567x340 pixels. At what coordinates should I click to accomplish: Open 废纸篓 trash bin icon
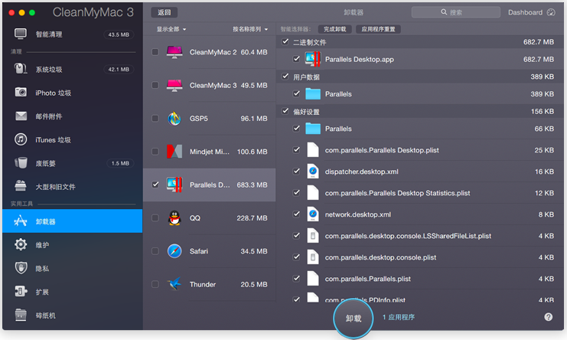21,163
